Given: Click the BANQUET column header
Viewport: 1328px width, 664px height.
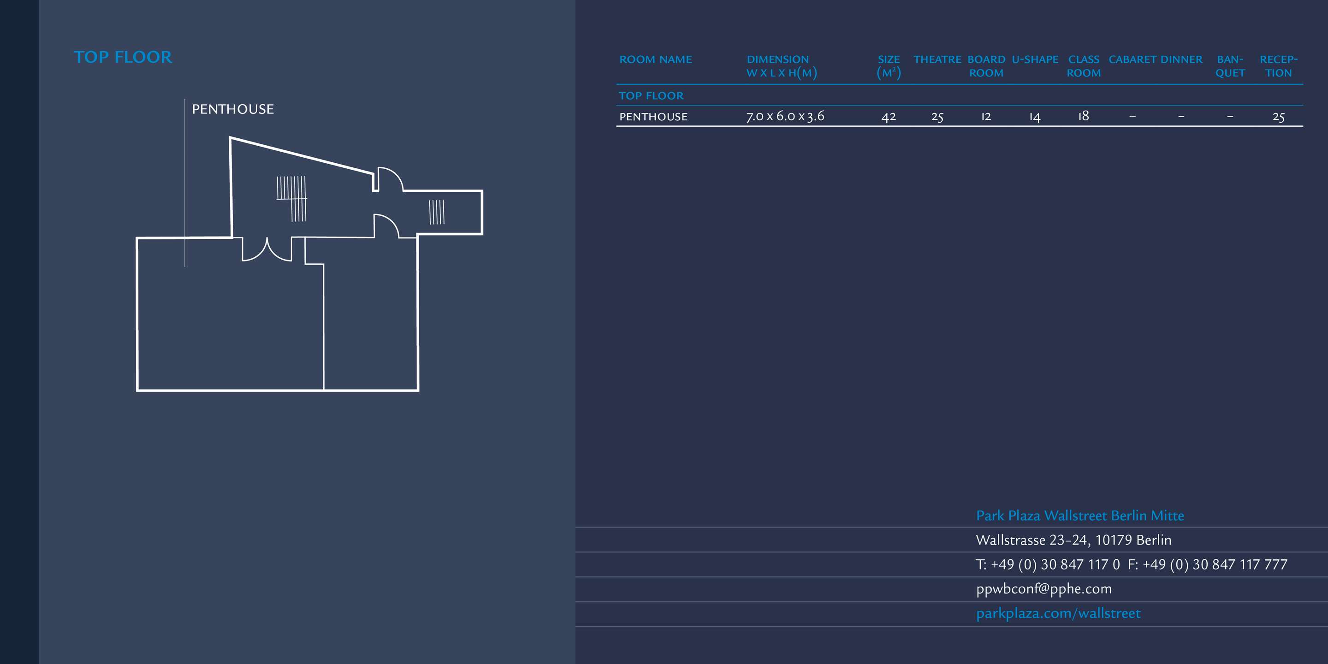Looking at the screenshot, I should point(1230,66).
